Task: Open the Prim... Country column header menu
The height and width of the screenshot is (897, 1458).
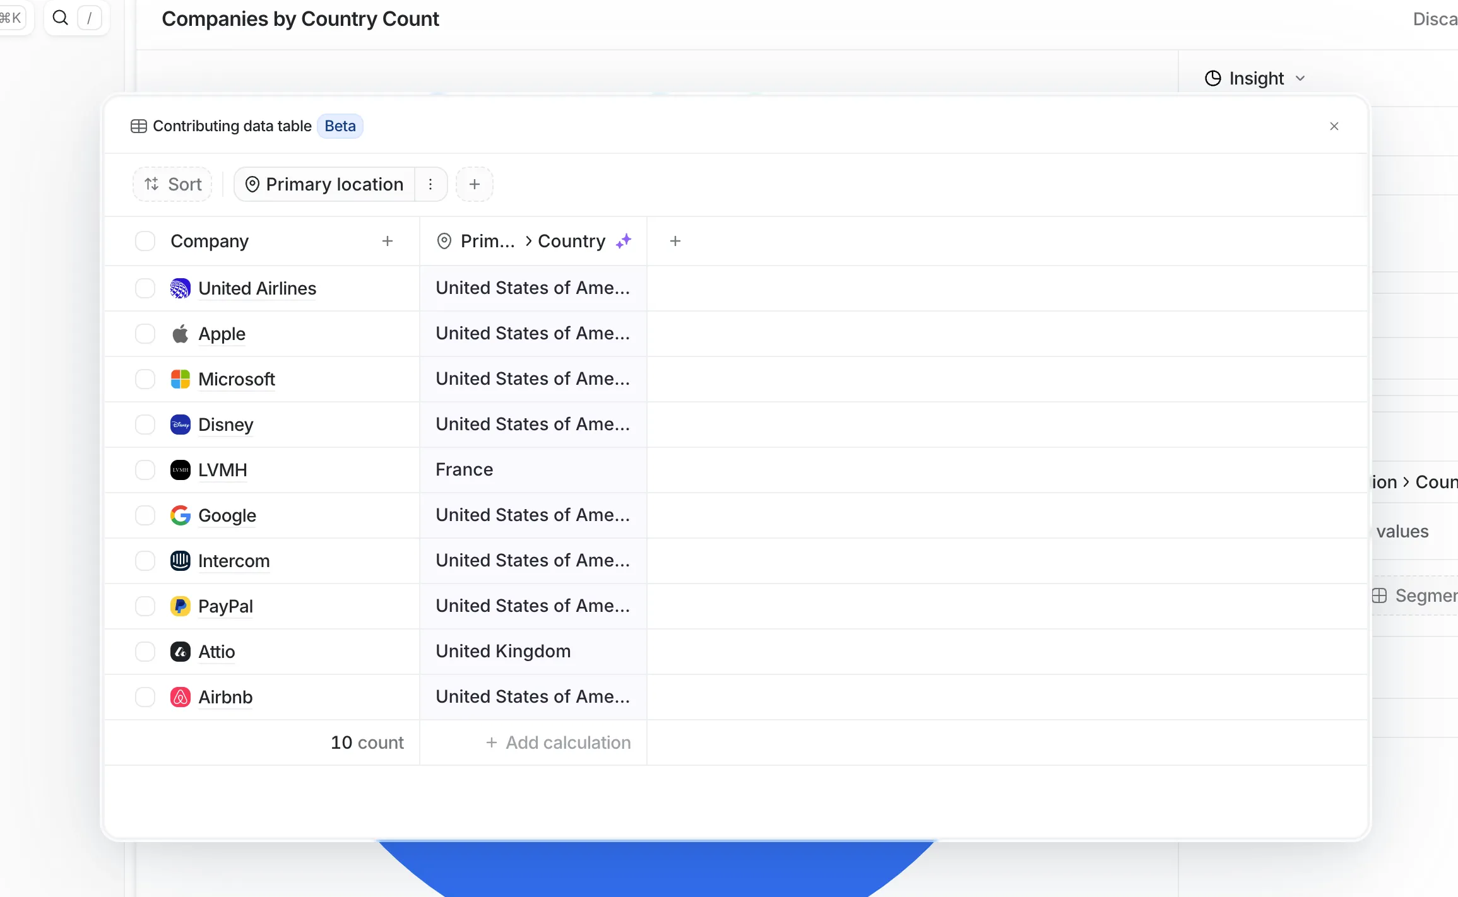Action: click(524, 241)
